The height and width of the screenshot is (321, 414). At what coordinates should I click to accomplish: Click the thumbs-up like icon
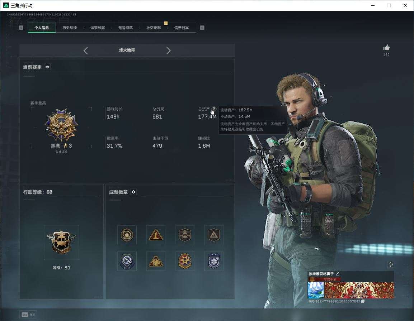pos(386,48)
